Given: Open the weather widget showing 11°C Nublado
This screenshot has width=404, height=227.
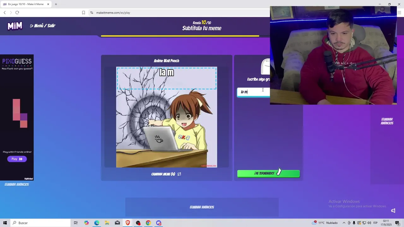Looking at the screenshot, I should click(325, 223).
